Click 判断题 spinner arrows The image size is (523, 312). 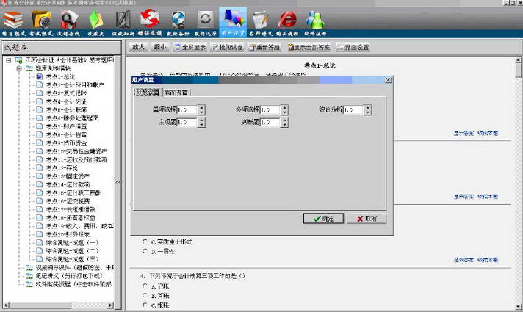[284, 123]
